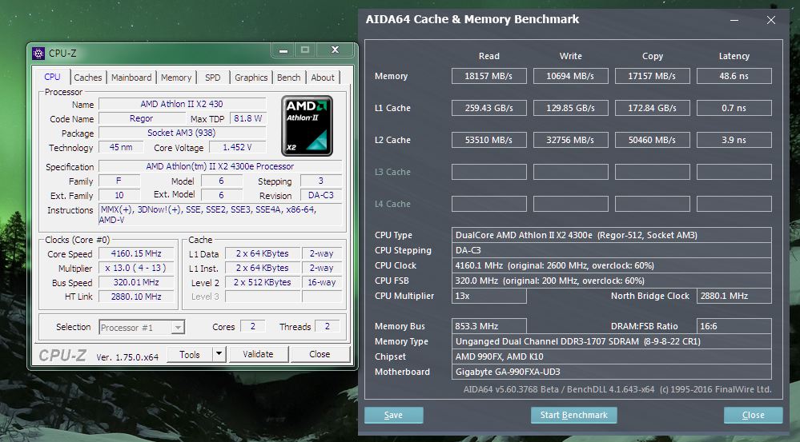Click the Technology value 45 nm
Screen dimensions: 800x442
(x=121, y=148)
